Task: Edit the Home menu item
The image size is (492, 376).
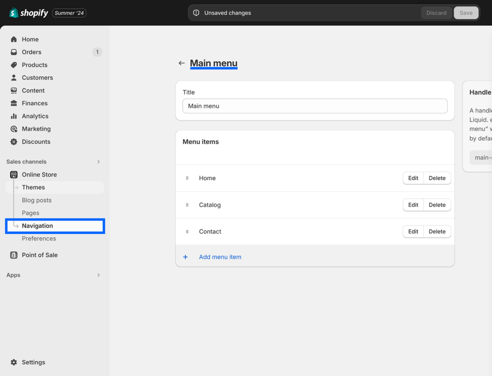Action: point(413,178)
